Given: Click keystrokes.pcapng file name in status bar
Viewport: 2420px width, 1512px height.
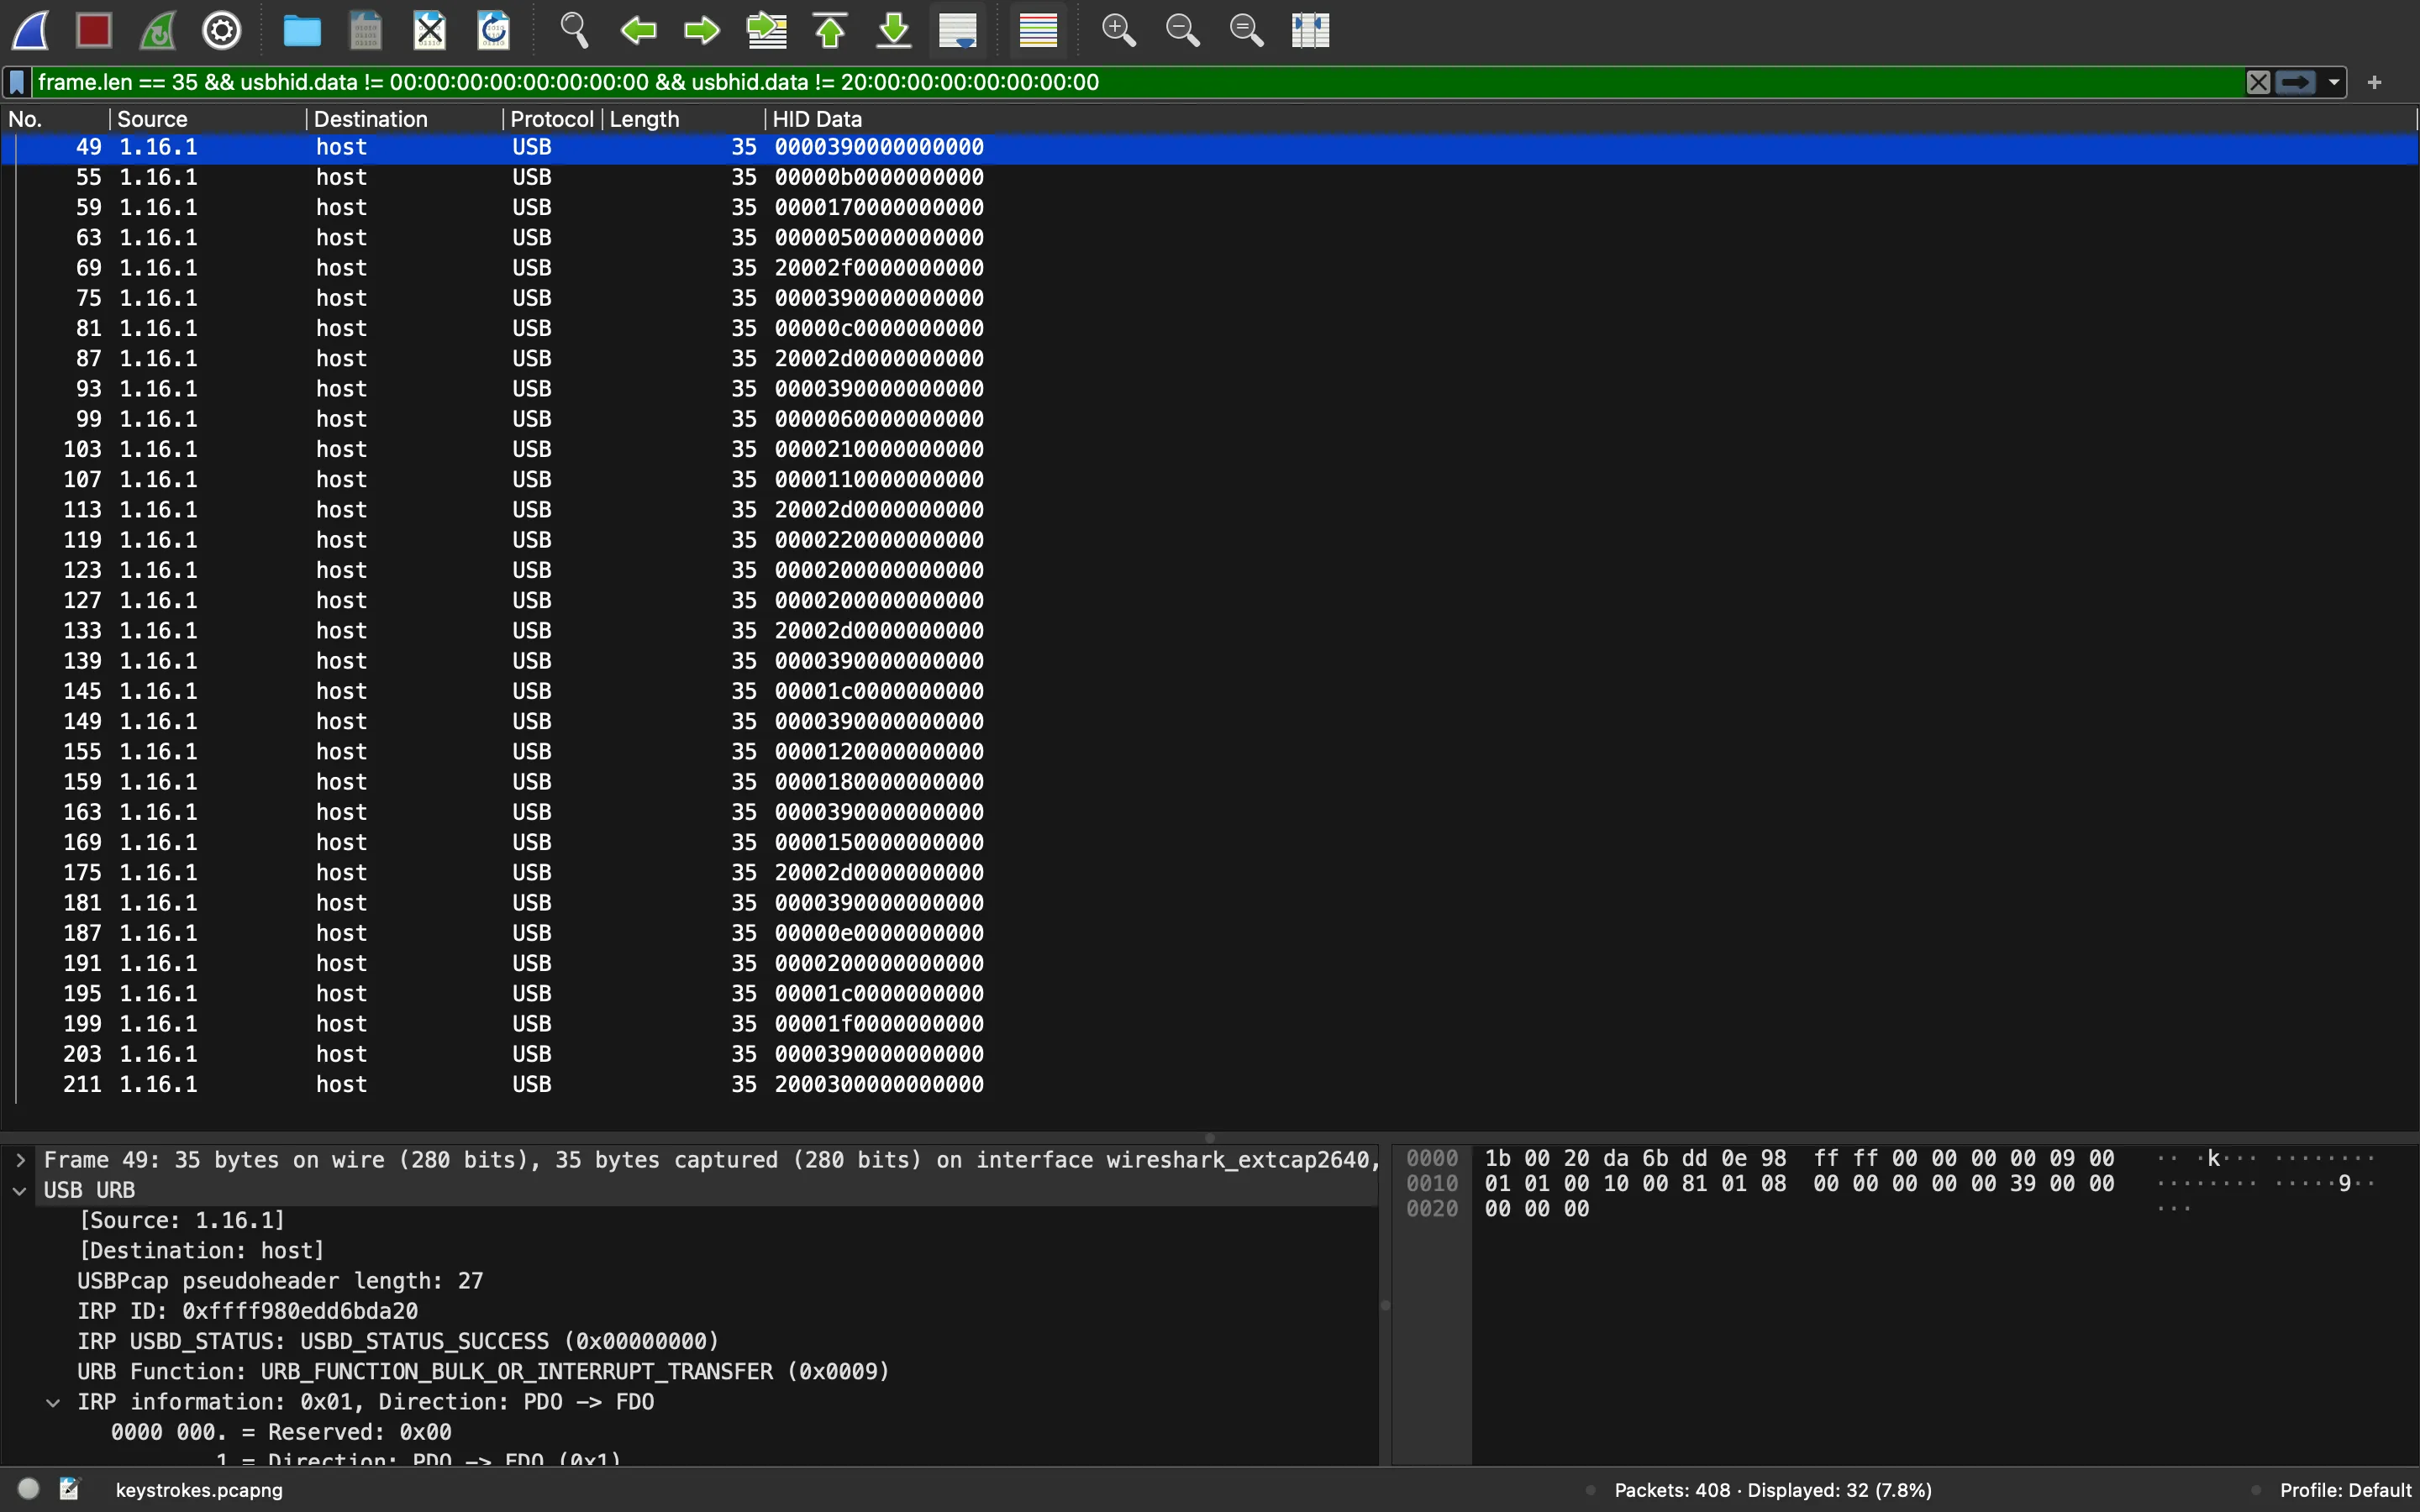Looking at the screenshot, I should (199, 1490).
